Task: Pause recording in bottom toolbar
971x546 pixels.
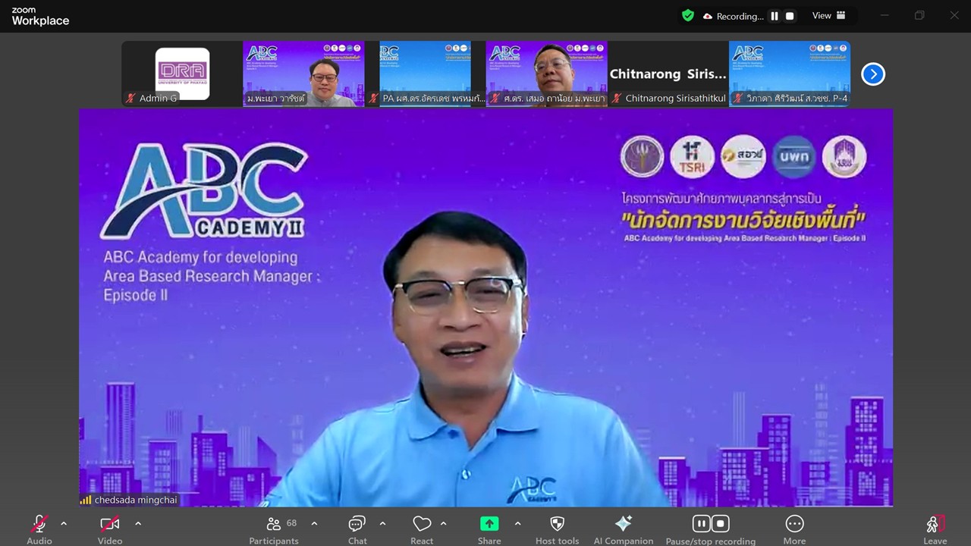Action: click(701, 524)
